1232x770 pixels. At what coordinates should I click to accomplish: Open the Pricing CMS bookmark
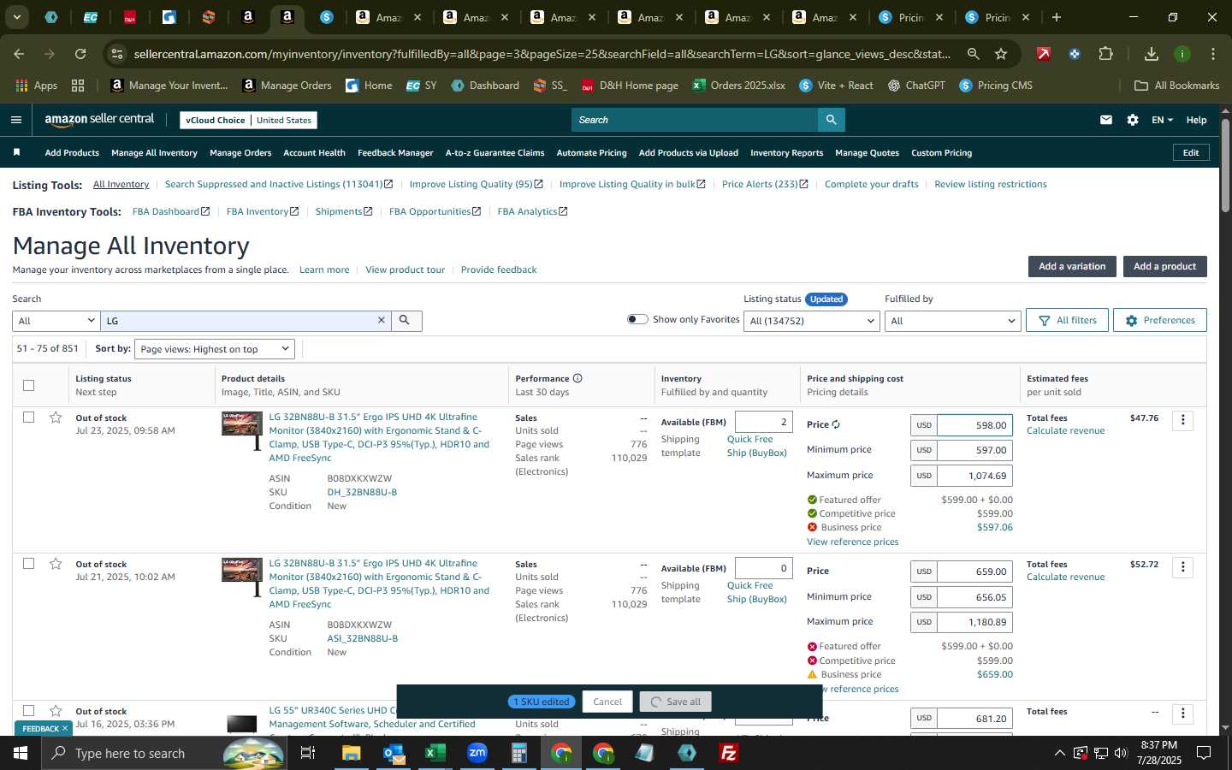tap(996, 86)
